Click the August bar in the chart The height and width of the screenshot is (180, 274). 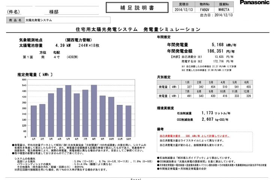click(94, 111)
